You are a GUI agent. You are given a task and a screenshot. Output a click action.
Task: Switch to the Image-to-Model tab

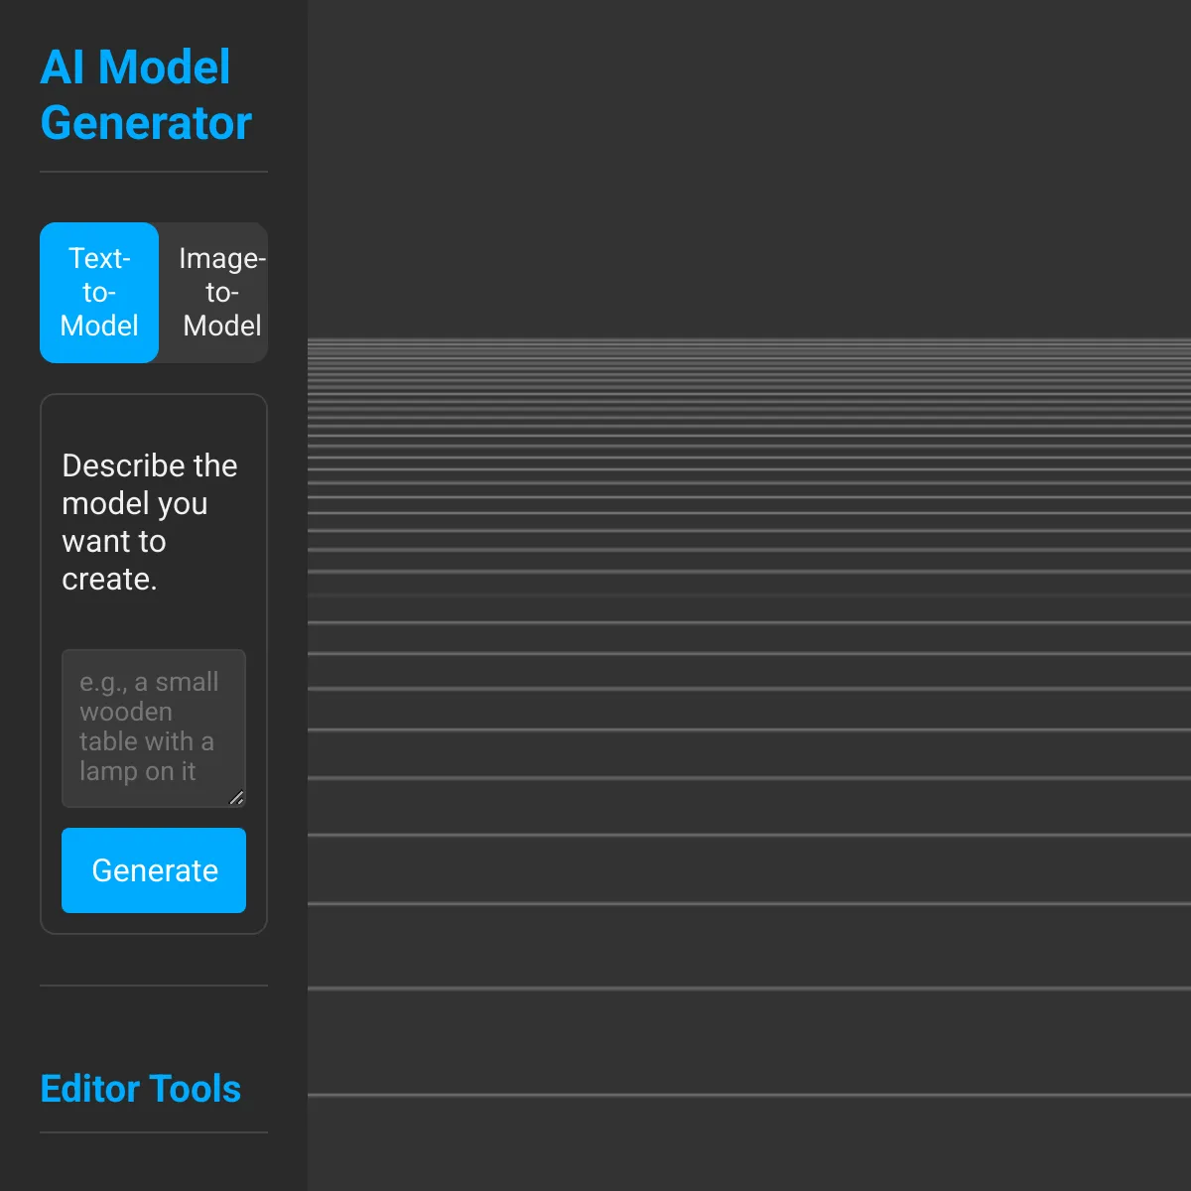(x=213, y=293)
